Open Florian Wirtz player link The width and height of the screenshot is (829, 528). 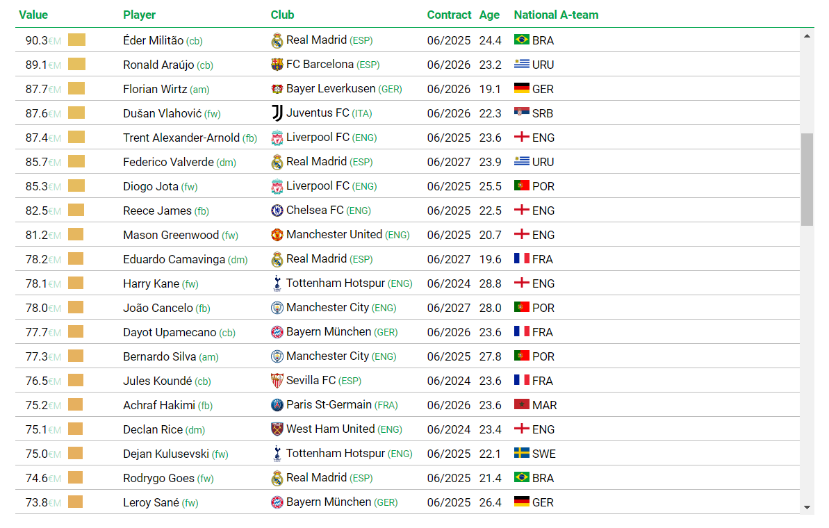coord(155,89)
